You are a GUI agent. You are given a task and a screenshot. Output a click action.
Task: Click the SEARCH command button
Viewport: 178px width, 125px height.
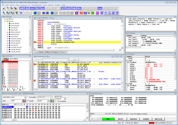[146, 119]
